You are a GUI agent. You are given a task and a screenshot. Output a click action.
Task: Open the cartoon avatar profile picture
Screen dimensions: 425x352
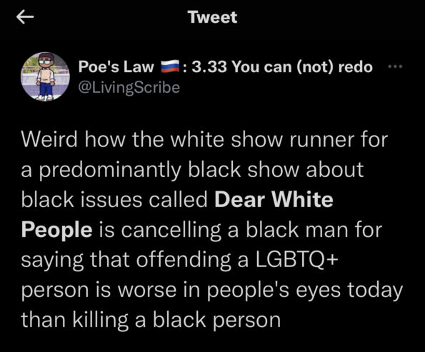pos(45,76)
